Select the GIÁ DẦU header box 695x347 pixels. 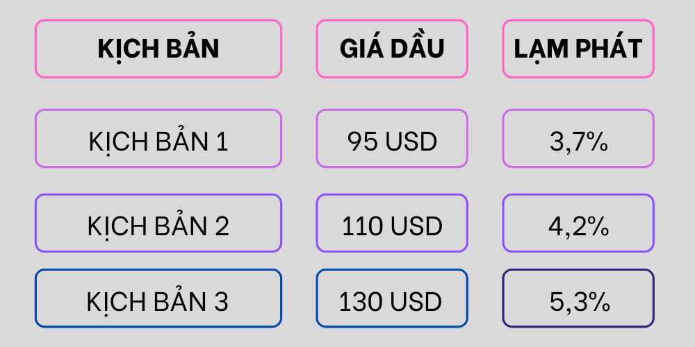pos(392,49)
